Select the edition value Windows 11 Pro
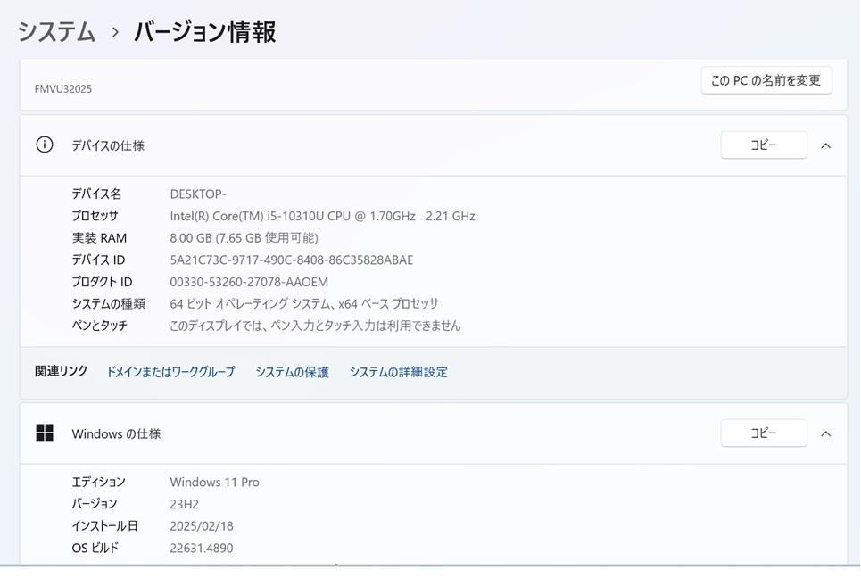The width and height of the screenshot is (861, 578). tap(215, 482)
